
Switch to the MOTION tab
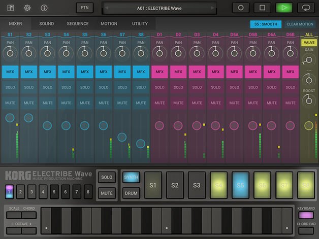(x=109, y=23)
